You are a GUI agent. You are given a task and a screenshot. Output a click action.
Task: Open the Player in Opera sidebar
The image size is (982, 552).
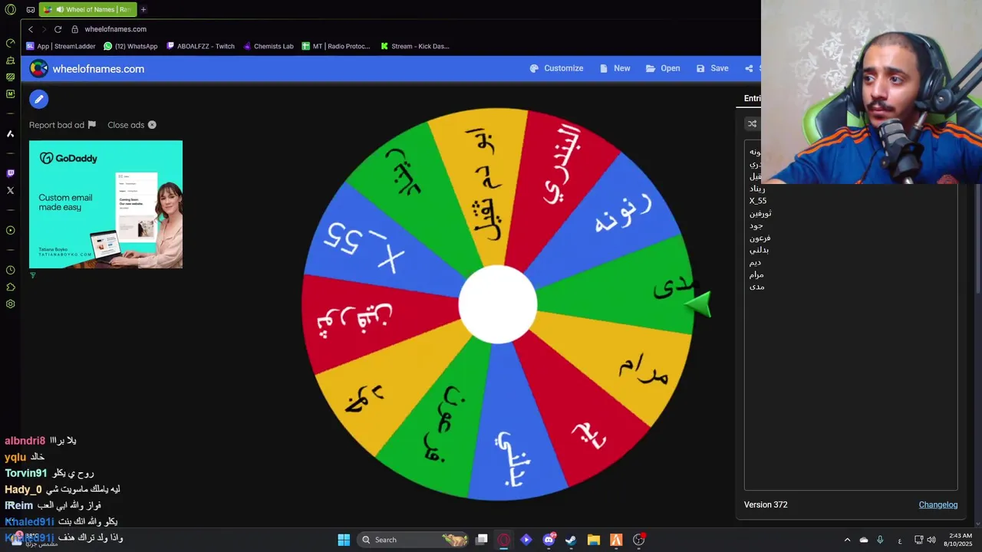tap(10, 230)
